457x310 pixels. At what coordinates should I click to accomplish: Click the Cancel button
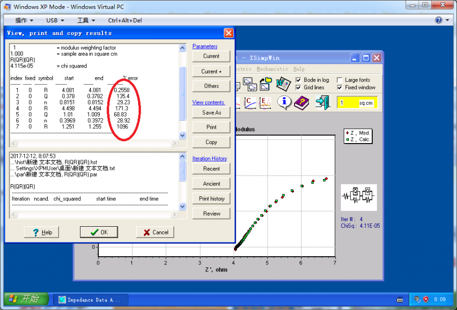pyautogui.click(x=155, y=232)
